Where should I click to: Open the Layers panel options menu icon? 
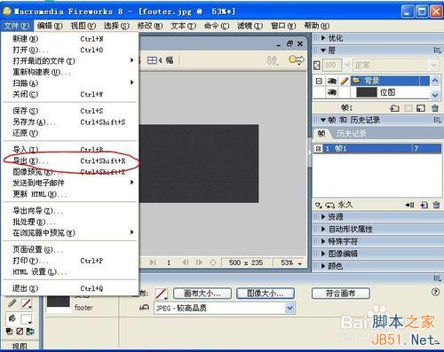pyautogui.click(x=437, y=51)
